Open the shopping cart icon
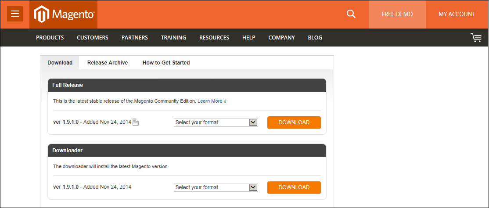This screenshot has height=208, width=489. click(476, 37)
